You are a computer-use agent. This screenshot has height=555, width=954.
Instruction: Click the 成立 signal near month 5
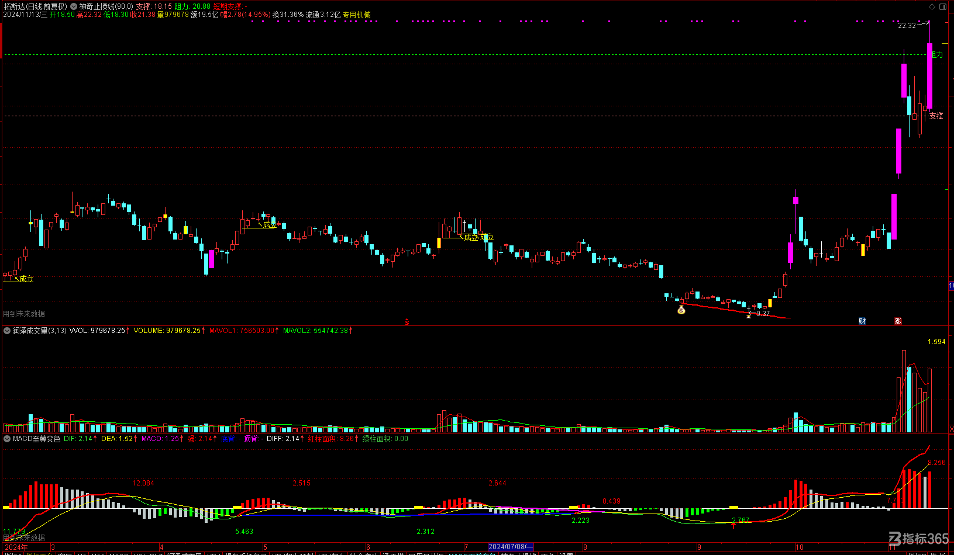point(270,224)
